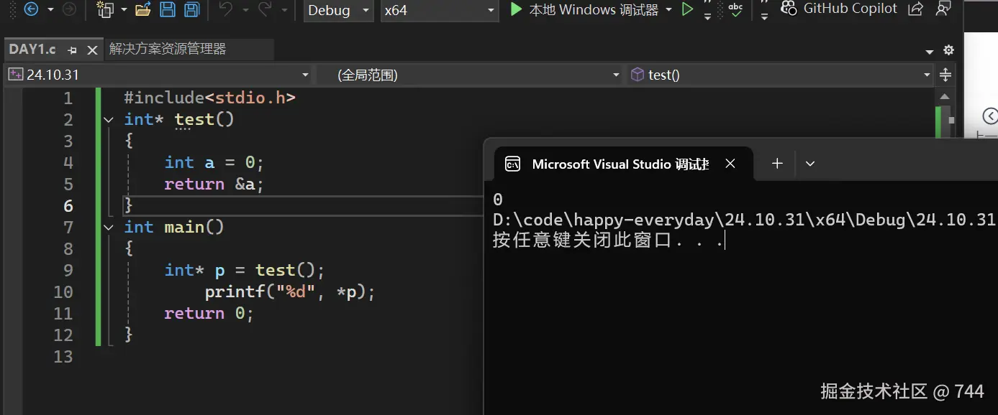Click the new item icon in toolbar
This screenshot has width=998, height=415.
(105, 9)
